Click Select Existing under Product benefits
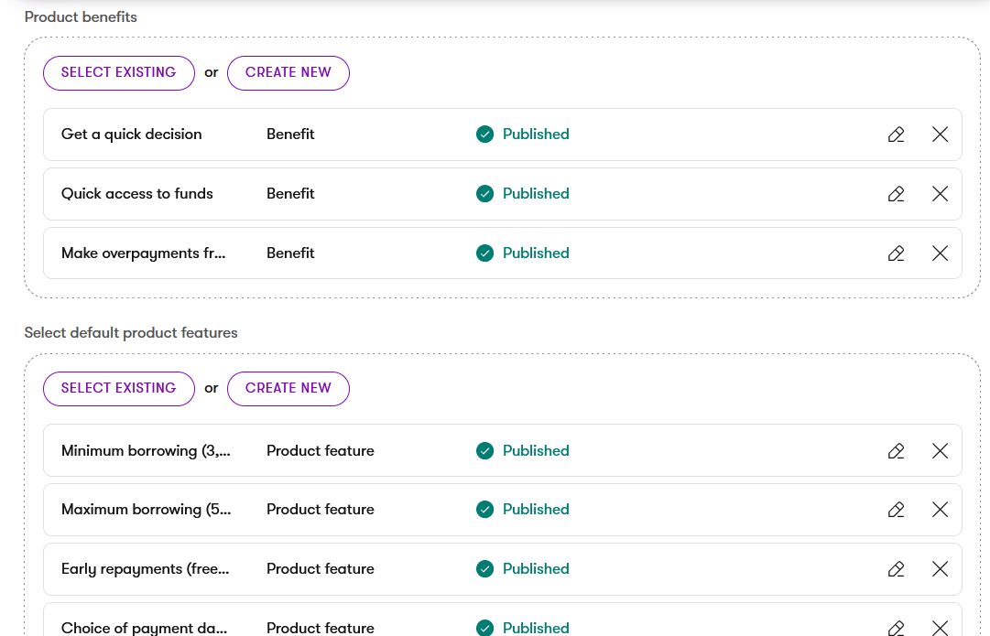 coord(119,72)
